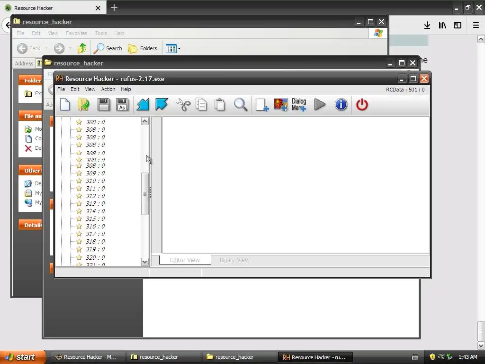Select tree item 320 : 0
This screenshot has width=485, height=364.
(95, 257)
